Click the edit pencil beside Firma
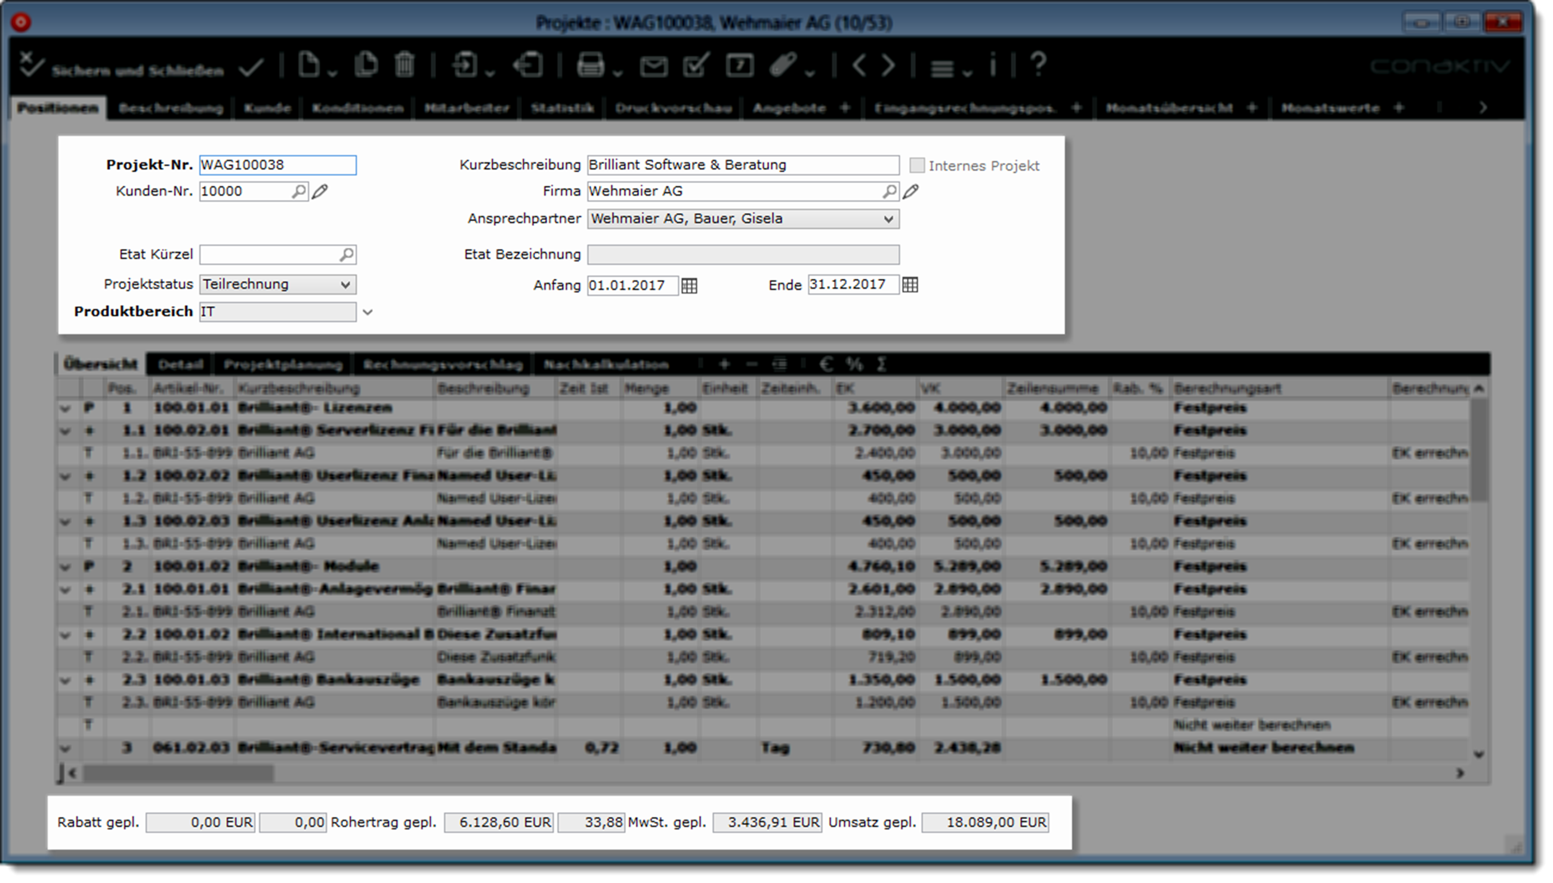Image resolution: width=1553 pixels, height=883 pixels. (x=910, y=192)
